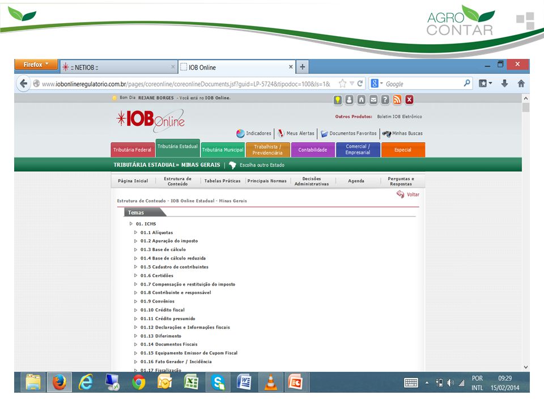
Task: Open 01.14 Documentos Fiscais topic
Action: 169,344
